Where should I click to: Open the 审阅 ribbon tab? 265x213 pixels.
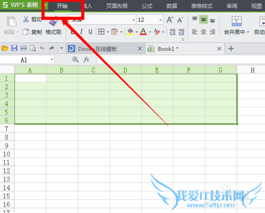point(232,6)
